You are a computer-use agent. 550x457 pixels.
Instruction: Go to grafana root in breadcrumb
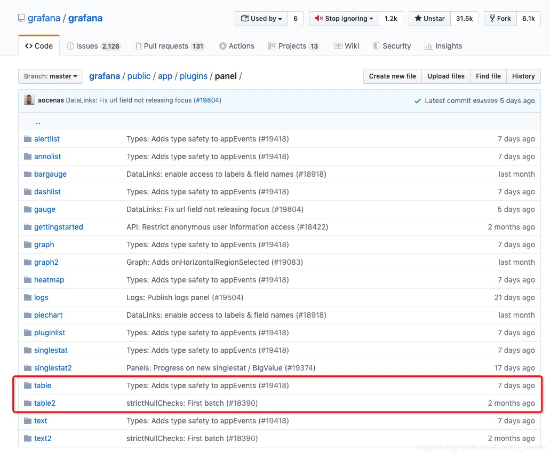105,76
